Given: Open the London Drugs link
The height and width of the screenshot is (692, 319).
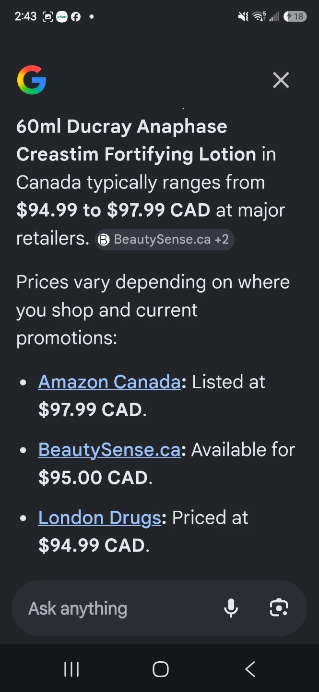Looking at the screenshot, I should coord(100,518).
